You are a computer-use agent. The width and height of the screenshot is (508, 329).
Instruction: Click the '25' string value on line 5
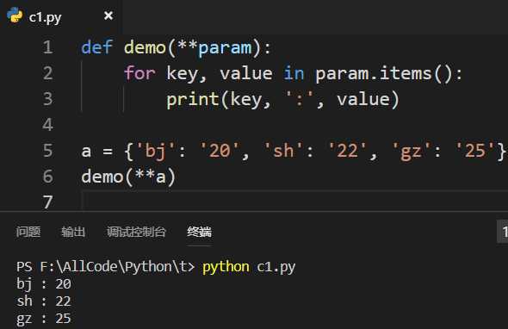(475, 151)
